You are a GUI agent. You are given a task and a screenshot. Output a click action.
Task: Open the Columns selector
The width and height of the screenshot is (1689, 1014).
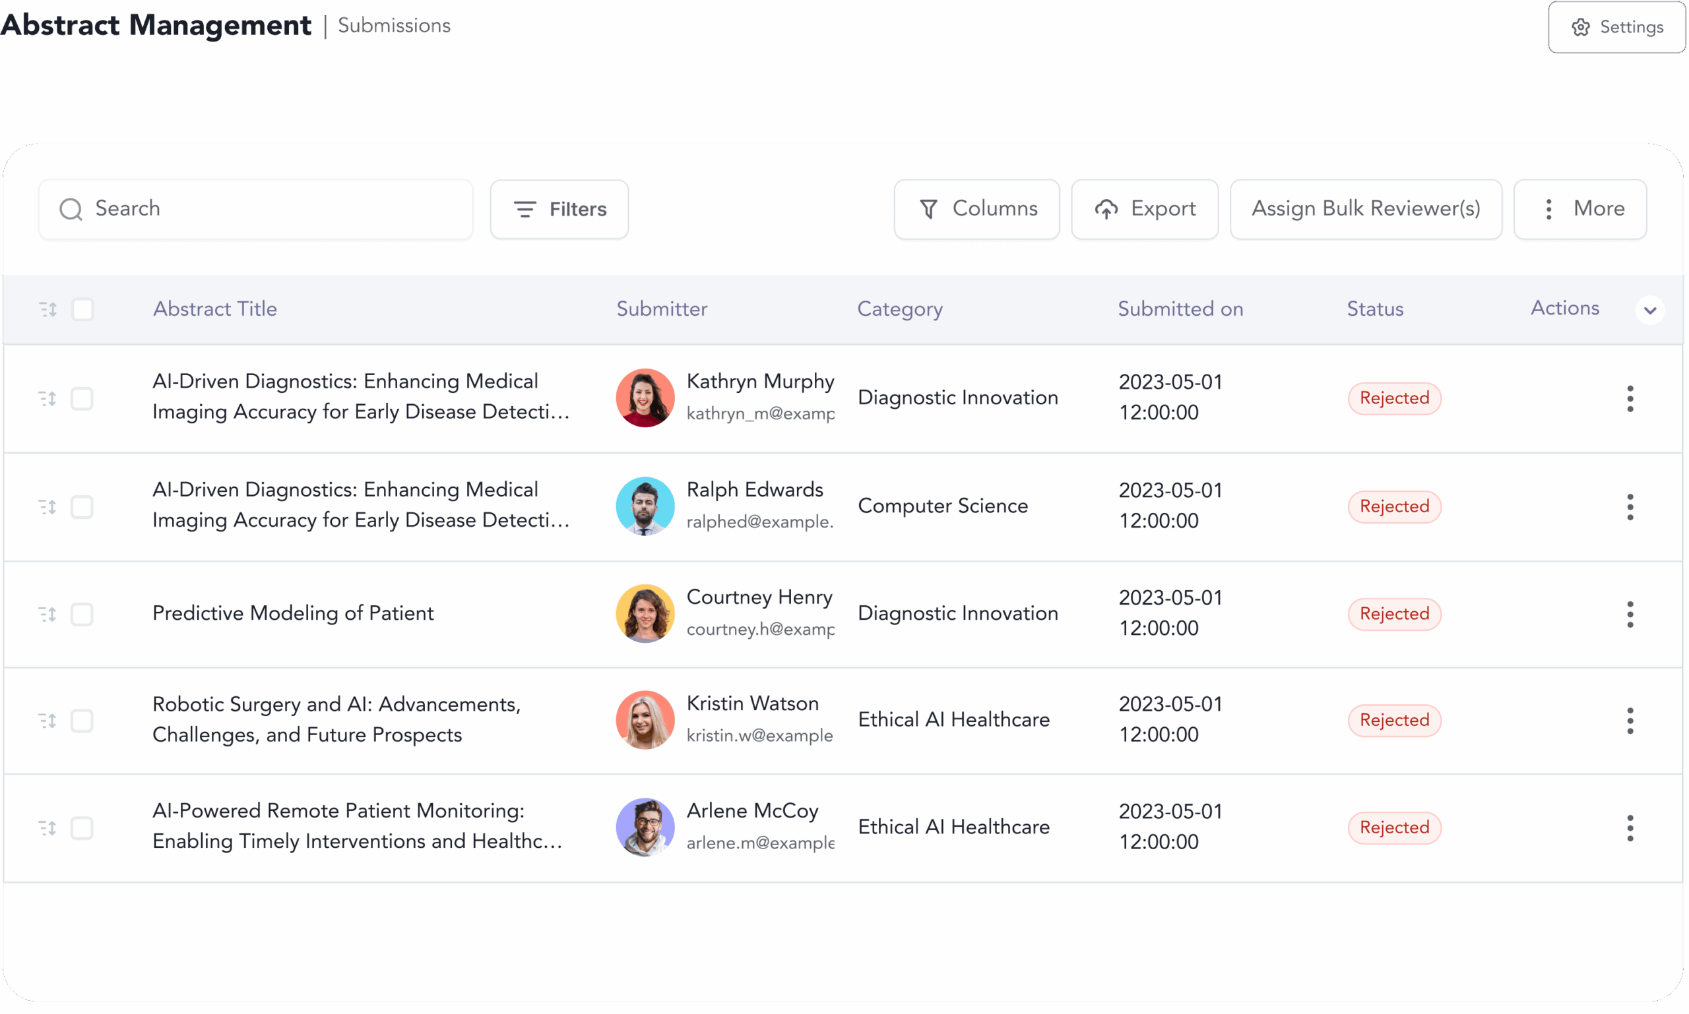point(976,209)
